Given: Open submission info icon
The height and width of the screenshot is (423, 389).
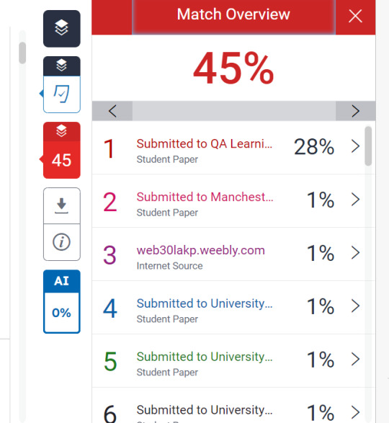Looking at the screenshot, I should [61, 242].
